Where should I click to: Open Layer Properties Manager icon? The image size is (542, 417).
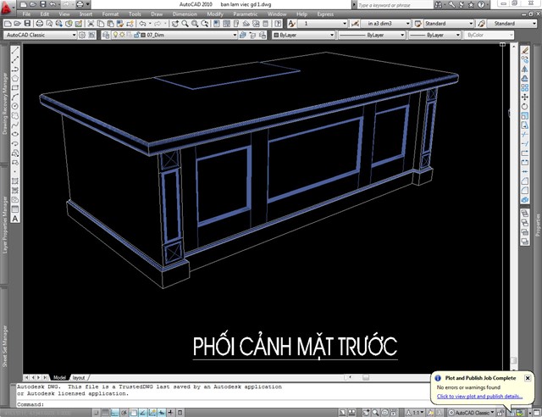click(x=106, y=35)
